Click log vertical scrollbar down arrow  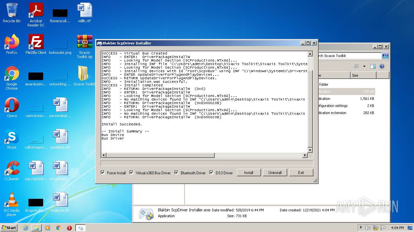pos(310,150)
